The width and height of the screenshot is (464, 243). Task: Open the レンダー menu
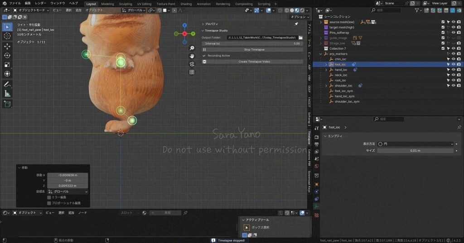(x=40, y=3)
